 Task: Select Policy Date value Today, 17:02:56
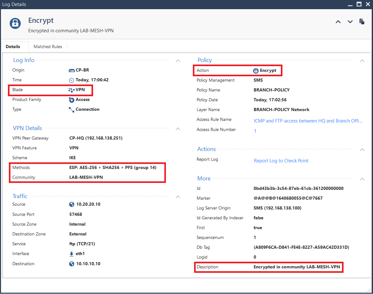pyautogui.click(x=270, y=100)
